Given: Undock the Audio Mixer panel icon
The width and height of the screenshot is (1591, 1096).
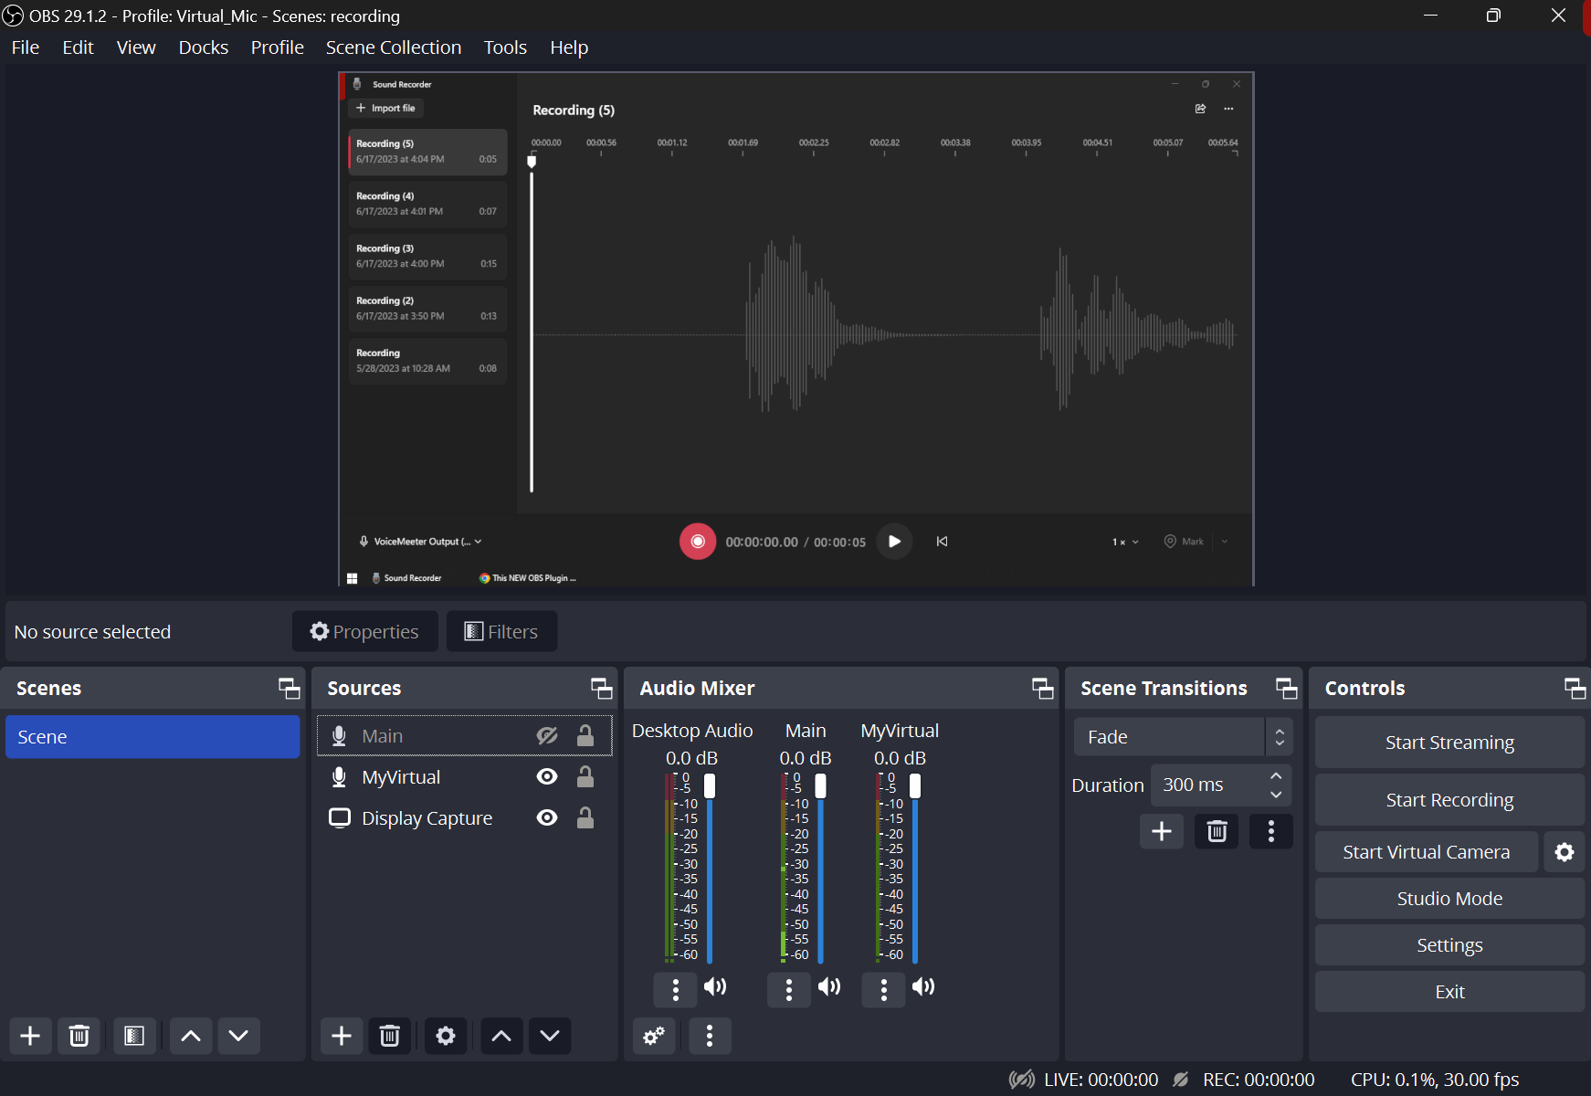Looking at the screenshot, I should coord(1043,689).
